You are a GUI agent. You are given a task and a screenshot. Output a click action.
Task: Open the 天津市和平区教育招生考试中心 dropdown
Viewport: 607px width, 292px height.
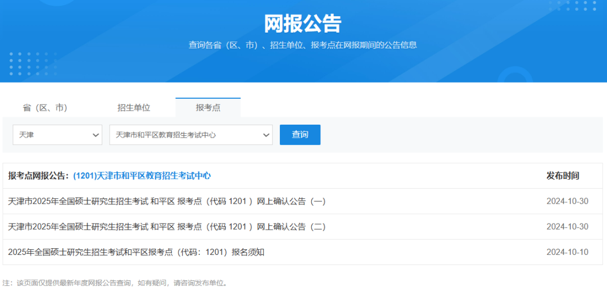pyautogui.click(x=191, y=135)
